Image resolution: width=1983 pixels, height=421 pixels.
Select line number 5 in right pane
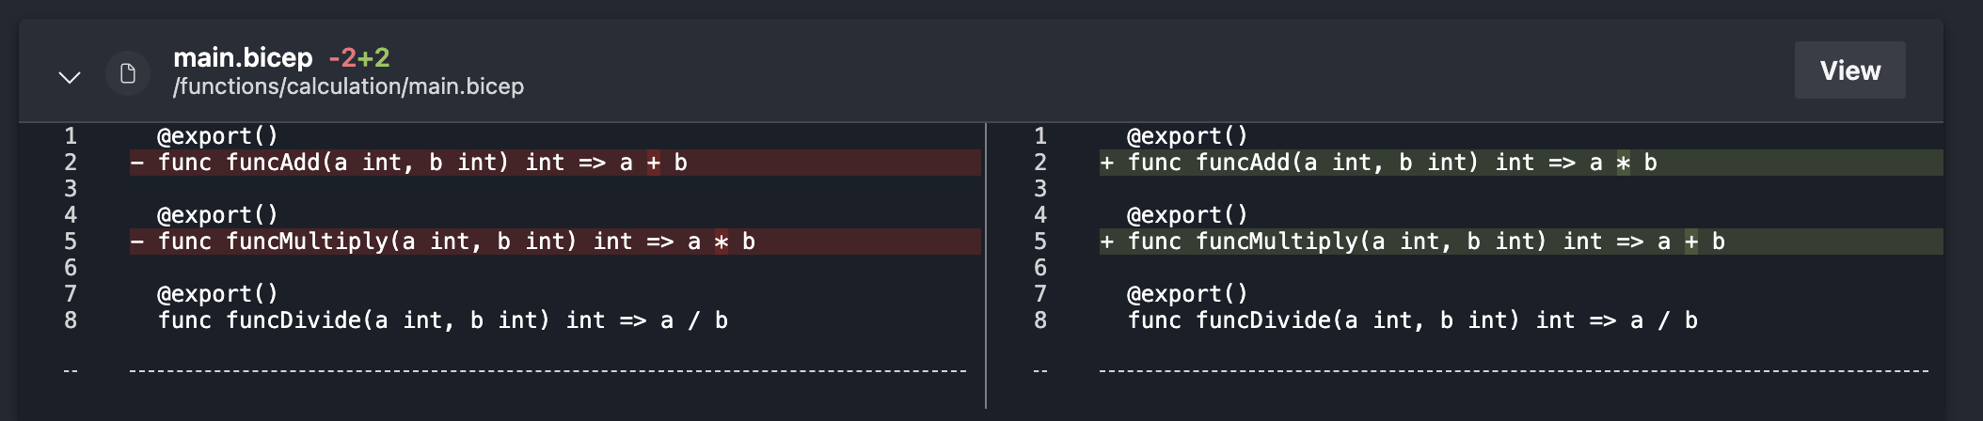point(1040,242)
